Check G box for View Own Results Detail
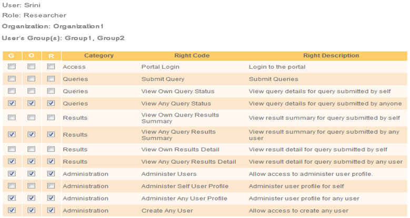 [12, 149]
